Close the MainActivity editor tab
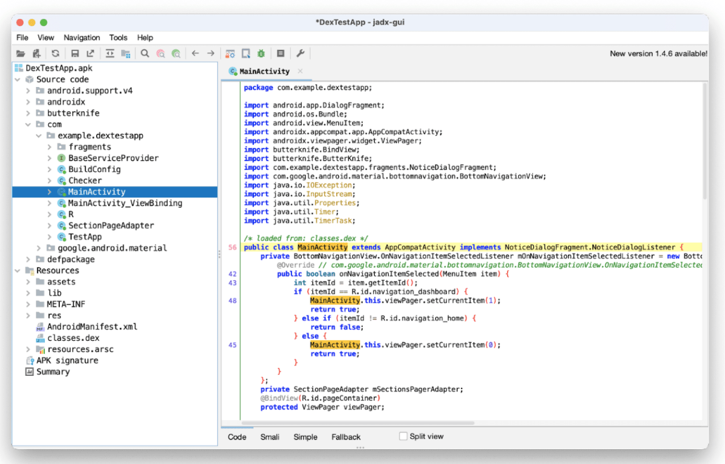This screenshot has height=464, width=725. point(300,71)
